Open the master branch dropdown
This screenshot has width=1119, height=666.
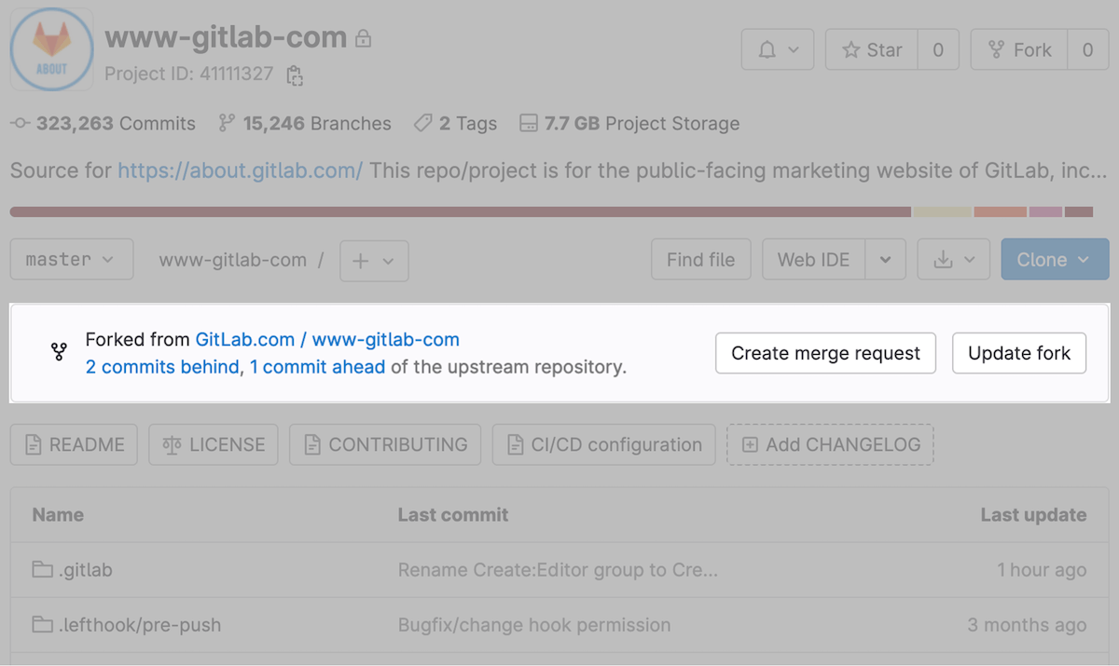pos(71,259)
